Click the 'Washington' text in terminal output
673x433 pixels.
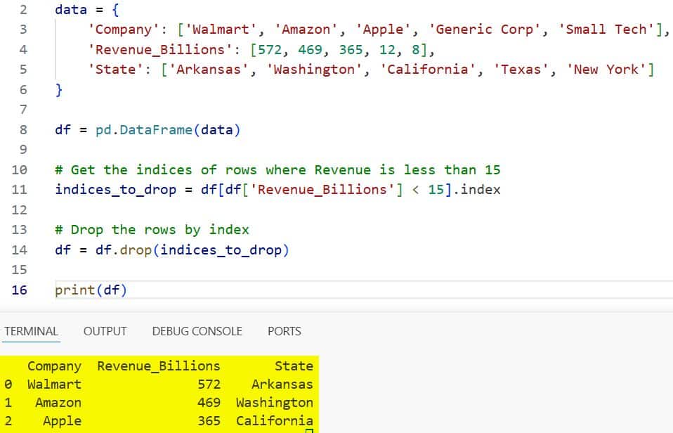(x=274, y=402)
